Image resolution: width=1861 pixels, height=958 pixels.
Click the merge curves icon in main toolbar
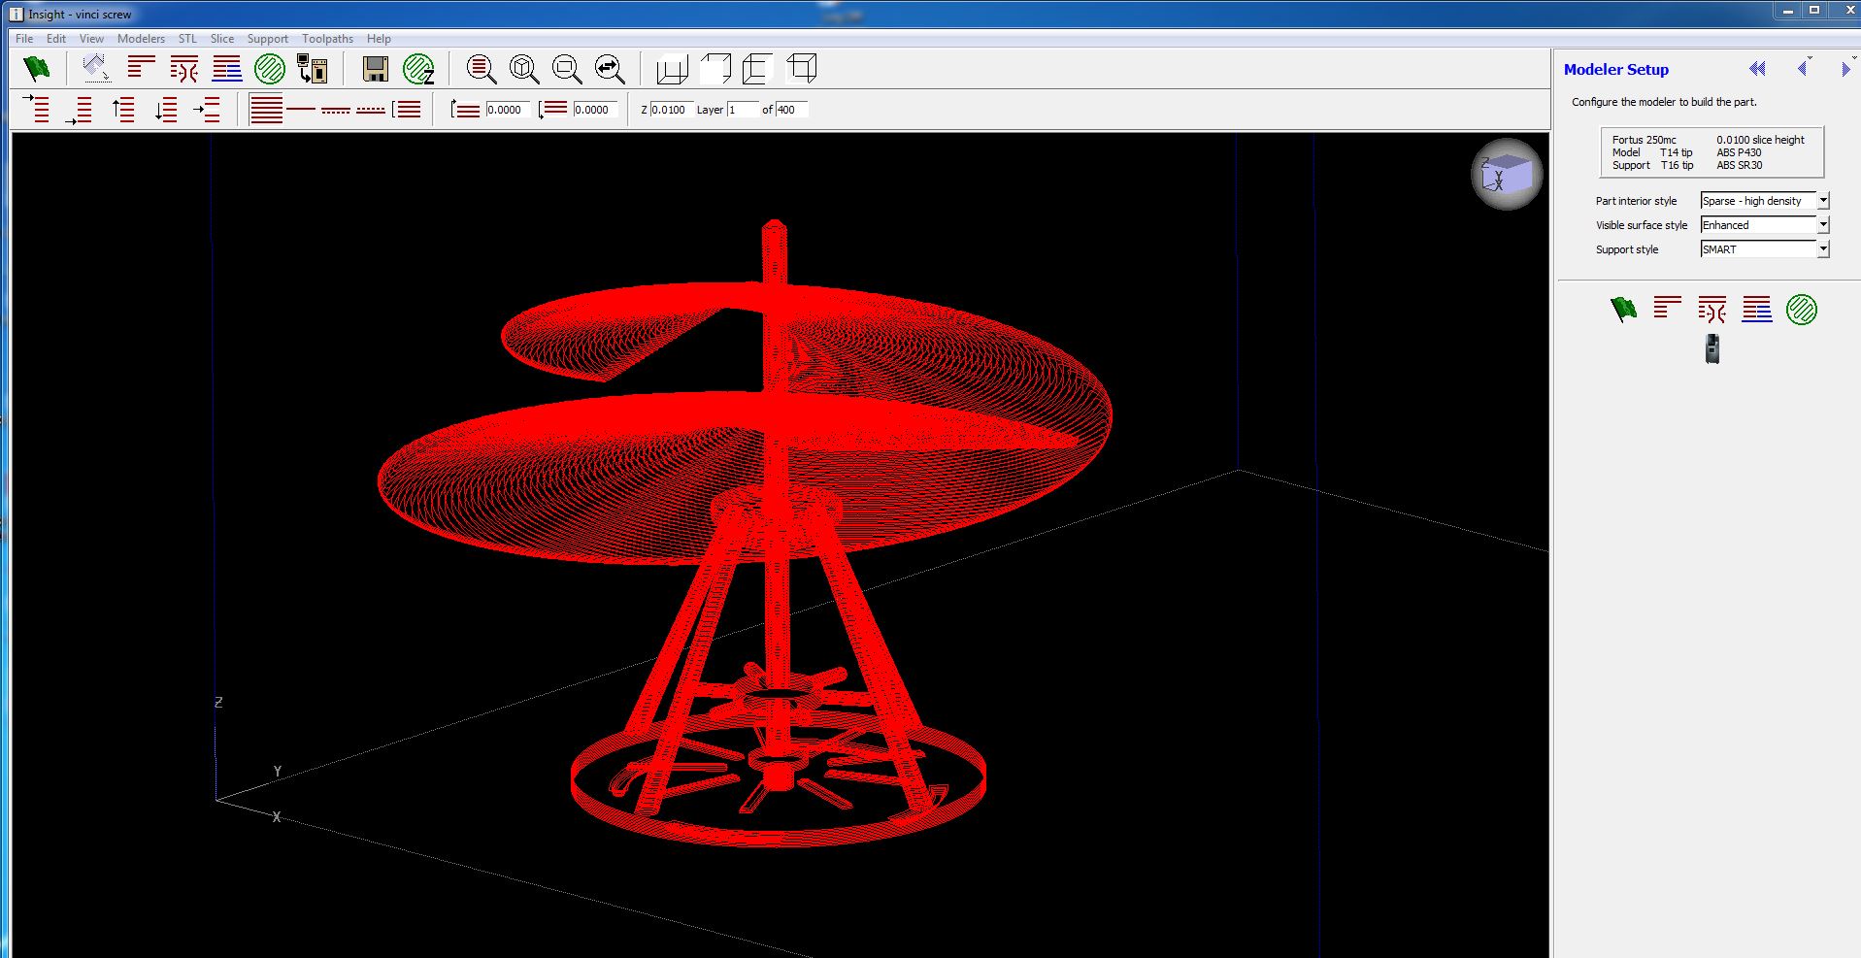[184, 68]
